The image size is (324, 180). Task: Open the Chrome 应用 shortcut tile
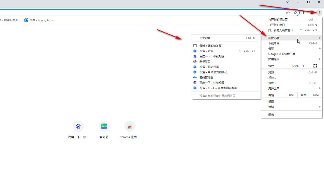click(x=130, y=130)
